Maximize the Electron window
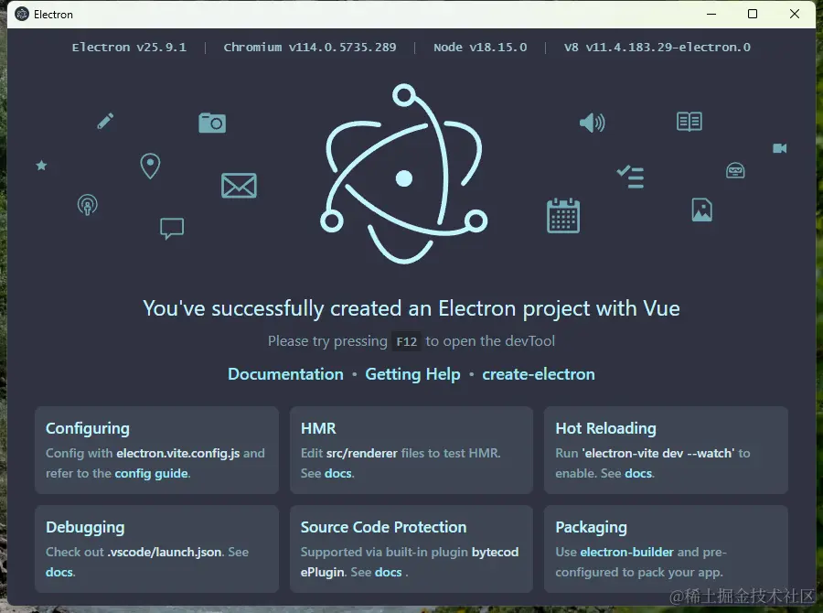This screenshot has width=823, height=613. click(753, 15)
